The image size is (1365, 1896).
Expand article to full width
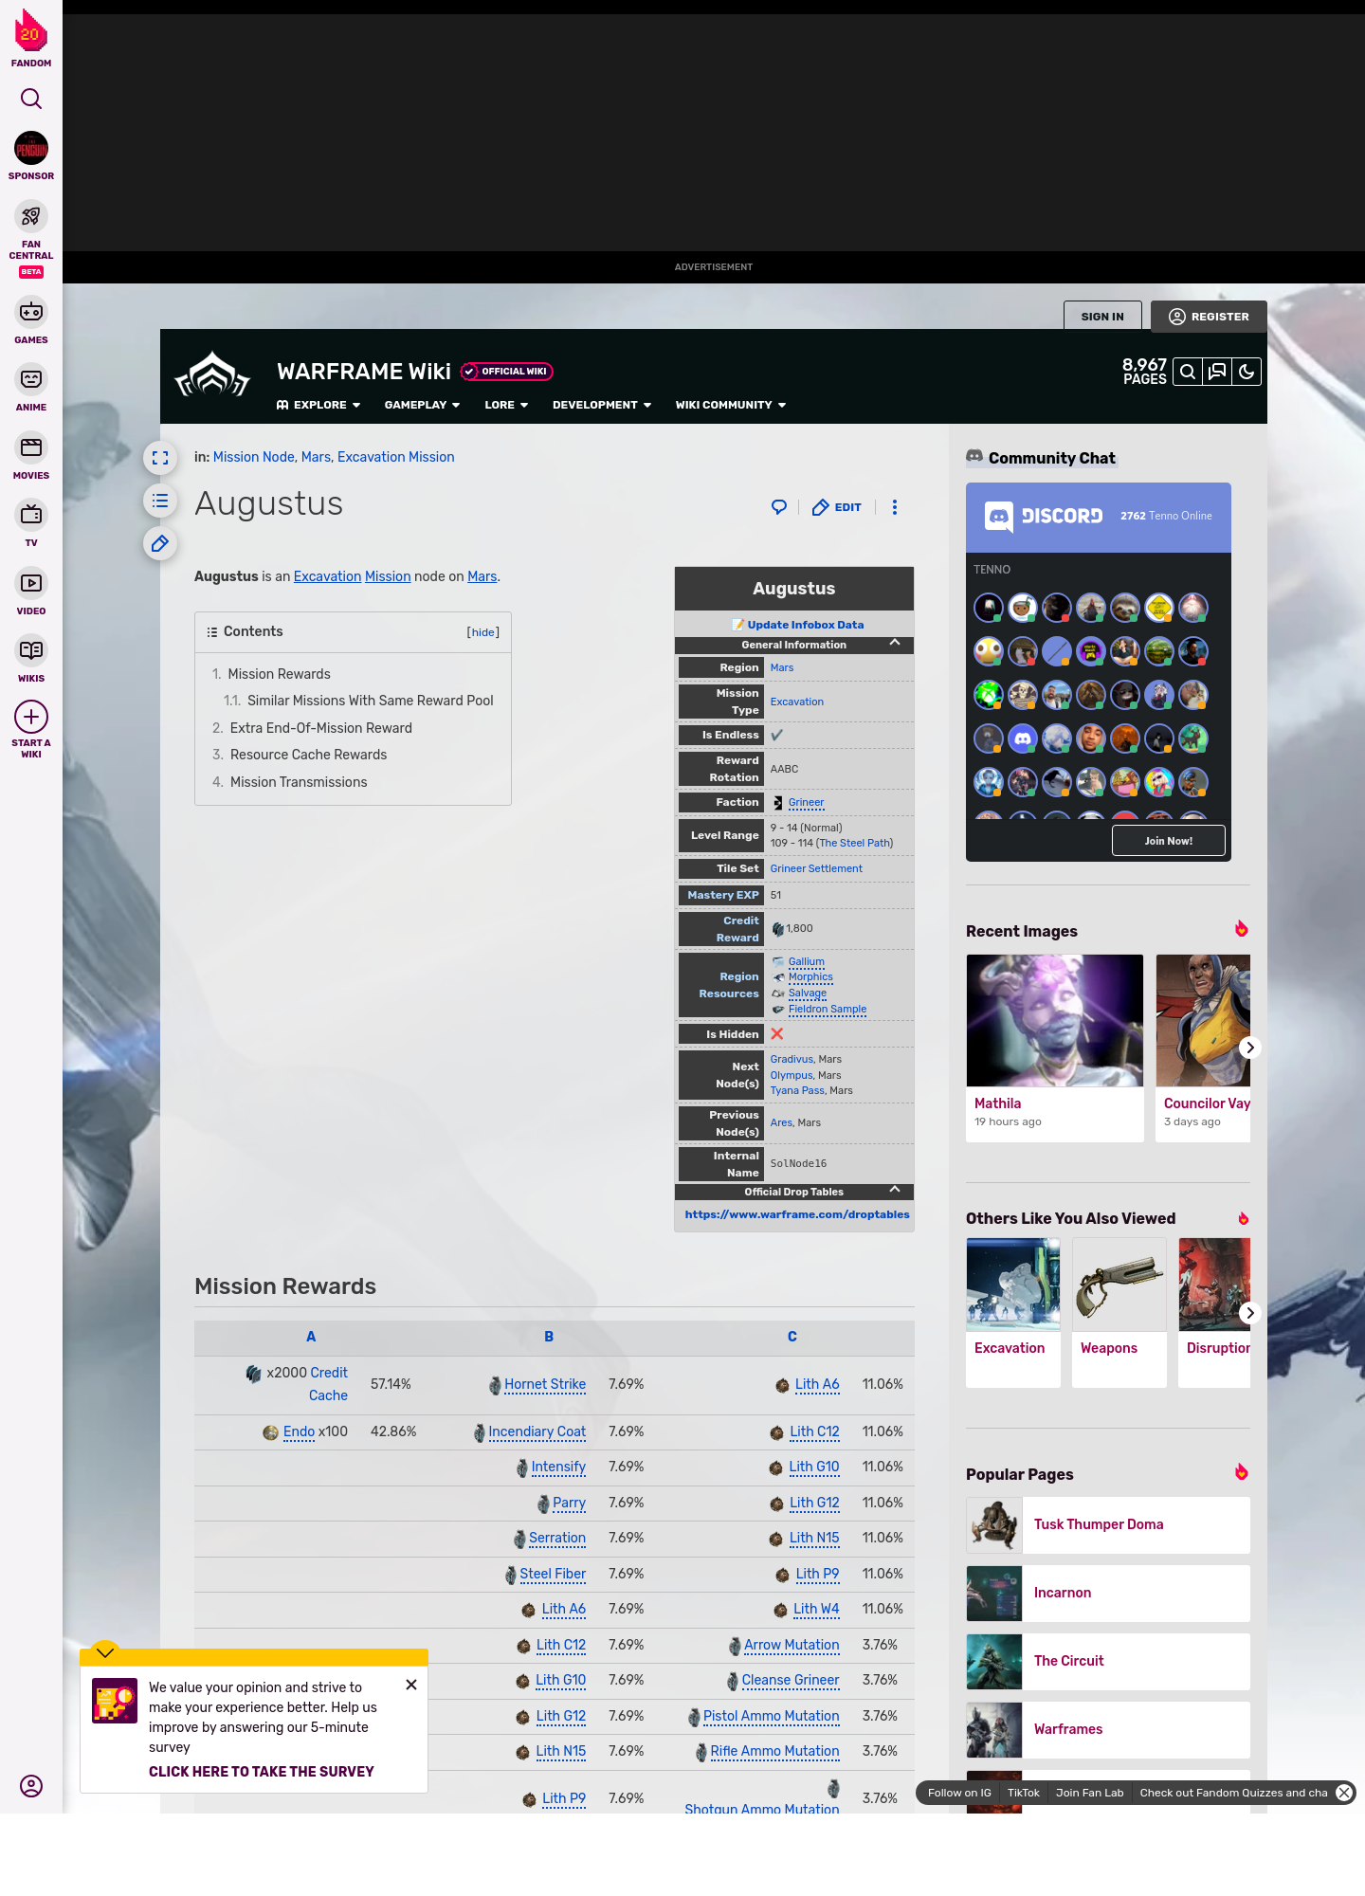pyautogui.click(x=160, y=458)
